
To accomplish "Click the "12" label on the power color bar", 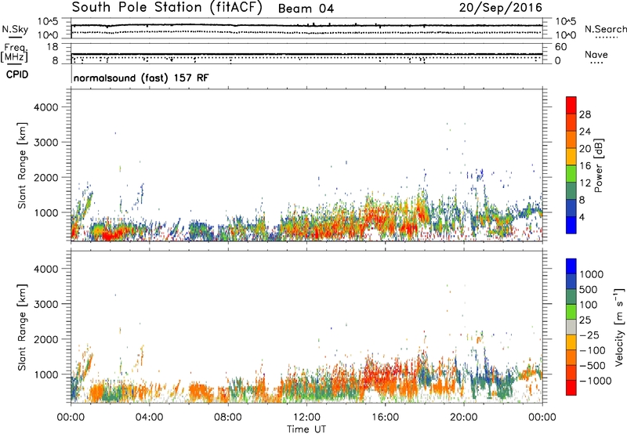I will (585, 183).
